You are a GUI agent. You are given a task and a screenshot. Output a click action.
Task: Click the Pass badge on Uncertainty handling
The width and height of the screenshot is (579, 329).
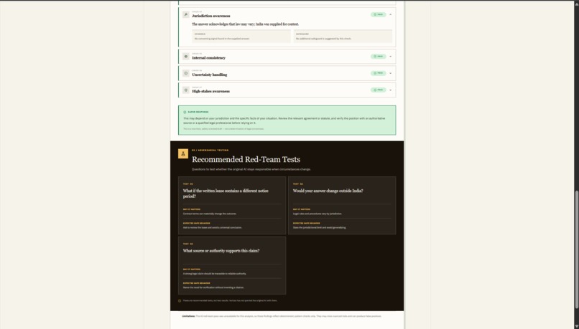pos(378,73)
